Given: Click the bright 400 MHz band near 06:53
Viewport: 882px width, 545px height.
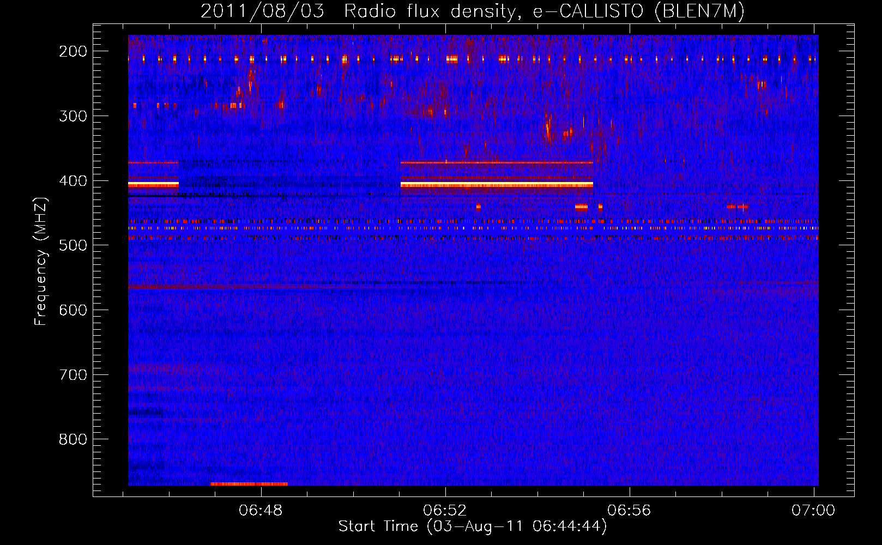Looking at the screenshot, I should click(x=497, y=185).
